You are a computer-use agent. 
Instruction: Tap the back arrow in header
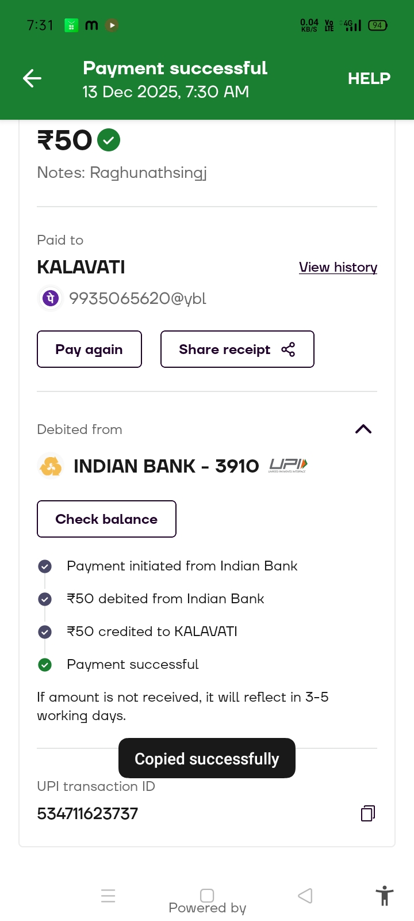pyautogui.click(x=32, y=78)
